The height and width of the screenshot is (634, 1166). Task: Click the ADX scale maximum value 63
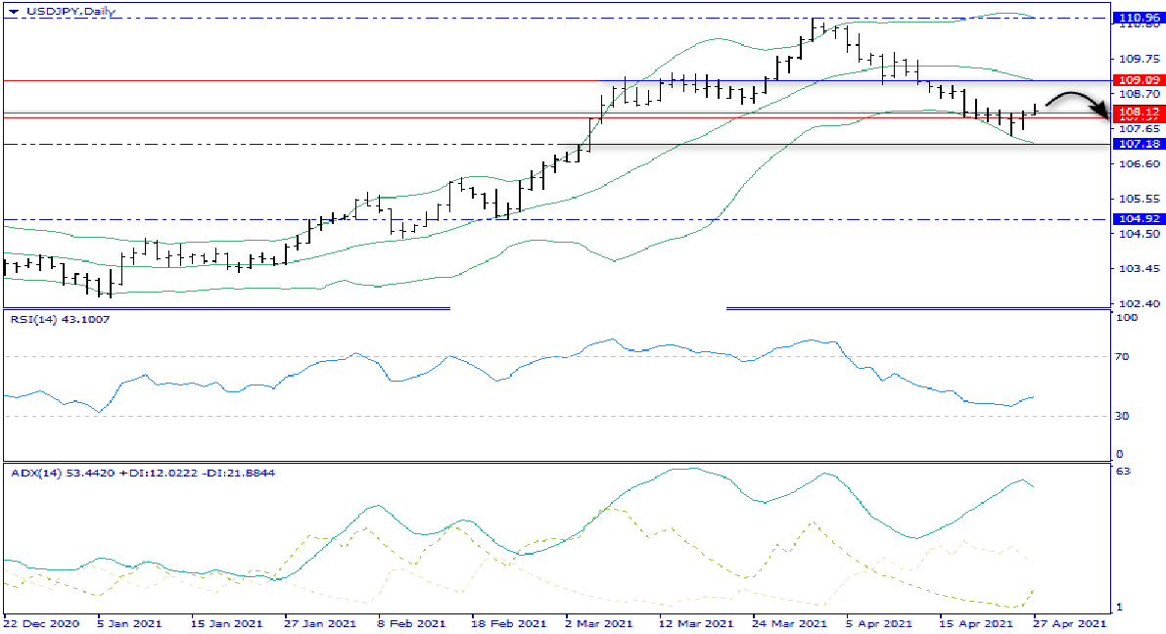(x=1124, y=472)
